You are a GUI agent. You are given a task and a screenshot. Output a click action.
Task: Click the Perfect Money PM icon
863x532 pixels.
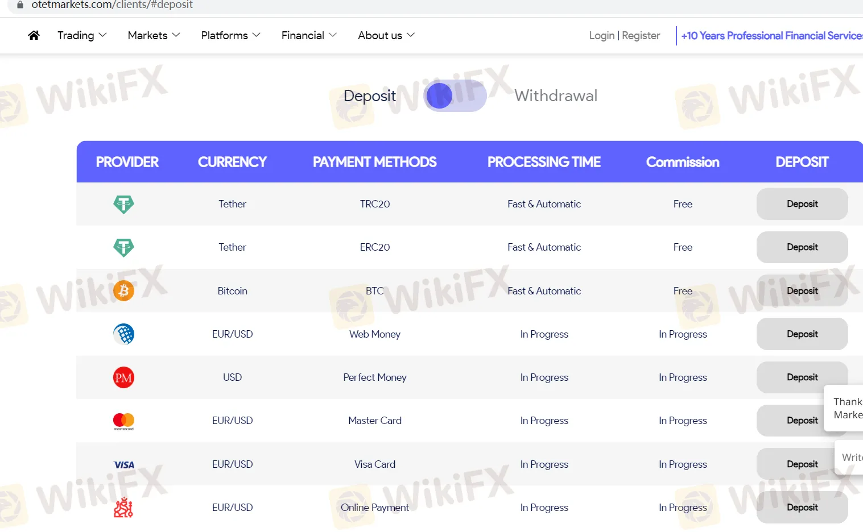click(123, 377)
